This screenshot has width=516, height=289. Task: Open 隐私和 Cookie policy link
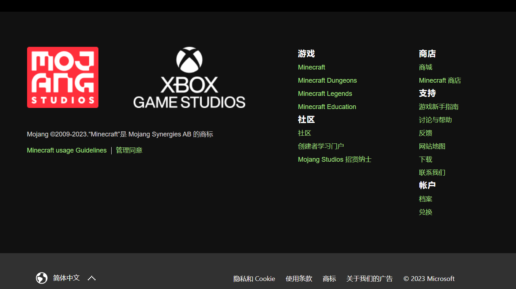(254, 279)
